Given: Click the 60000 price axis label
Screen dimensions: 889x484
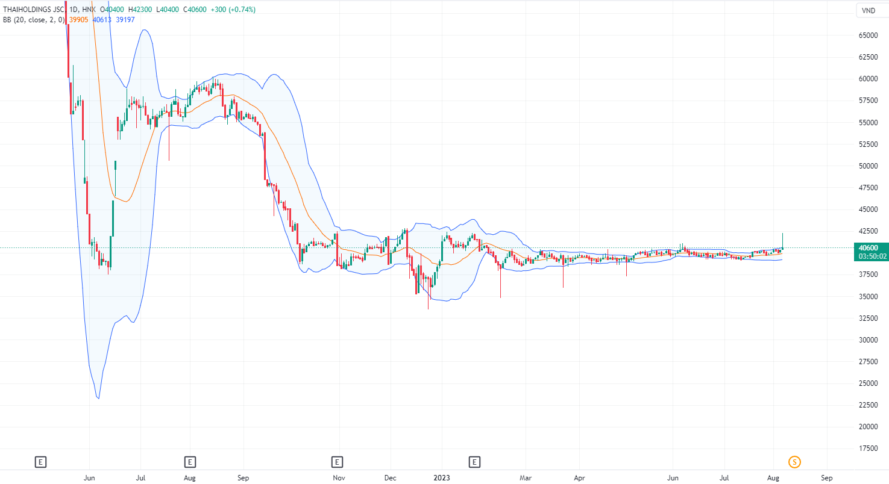Looking at the screenshot, I should tap(868, 79).
